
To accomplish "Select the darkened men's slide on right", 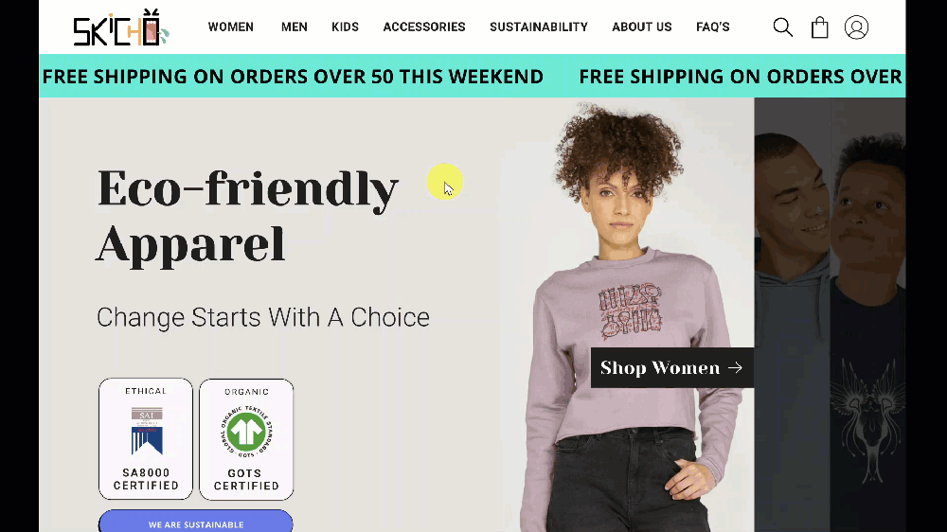I will (830, 314).
